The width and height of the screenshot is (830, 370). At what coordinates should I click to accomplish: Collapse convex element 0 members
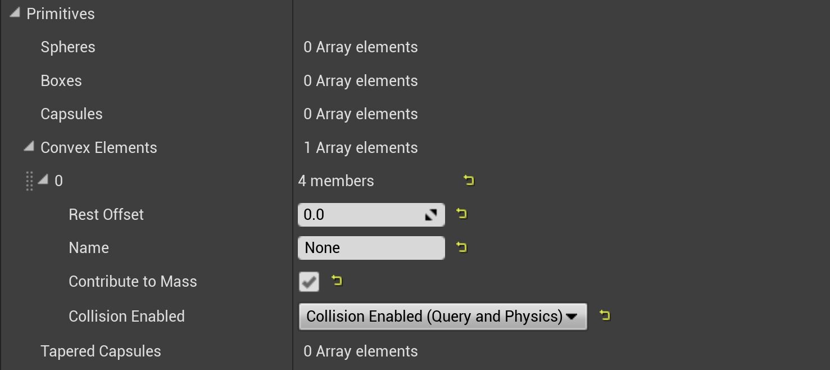pyautogui.click(x=44, y=181)
